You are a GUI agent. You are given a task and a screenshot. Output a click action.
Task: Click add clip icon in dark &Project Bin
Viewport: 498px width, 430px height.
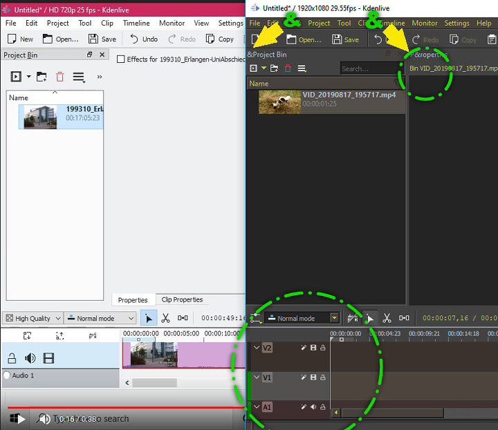pos(253,68)
